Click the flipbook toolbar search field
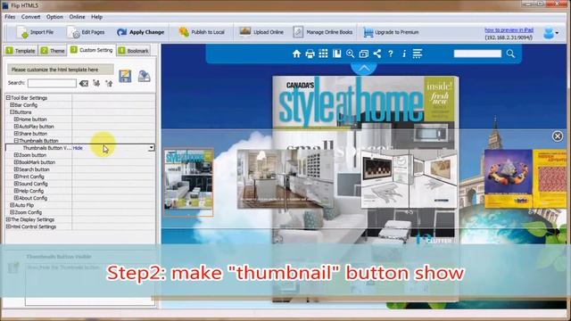 pyautogui.click(x=477, y=53)
